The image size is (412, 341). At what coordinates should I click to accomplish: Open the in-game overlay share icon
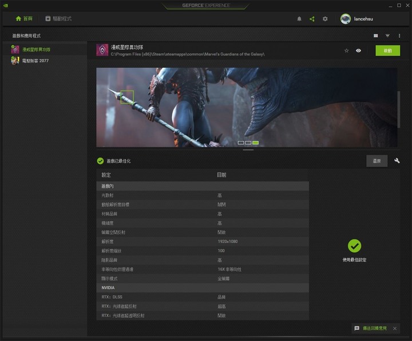(x=312, y=19)
